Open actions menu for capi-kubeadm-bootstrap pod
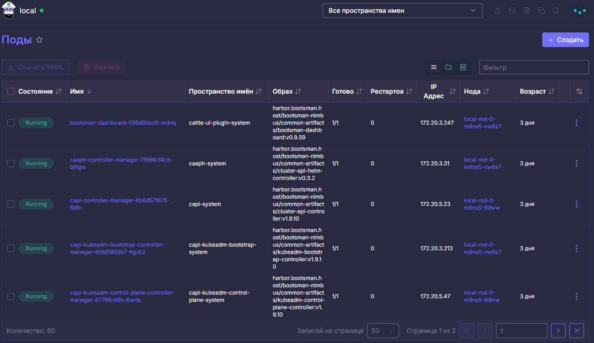 pos(577,248)
